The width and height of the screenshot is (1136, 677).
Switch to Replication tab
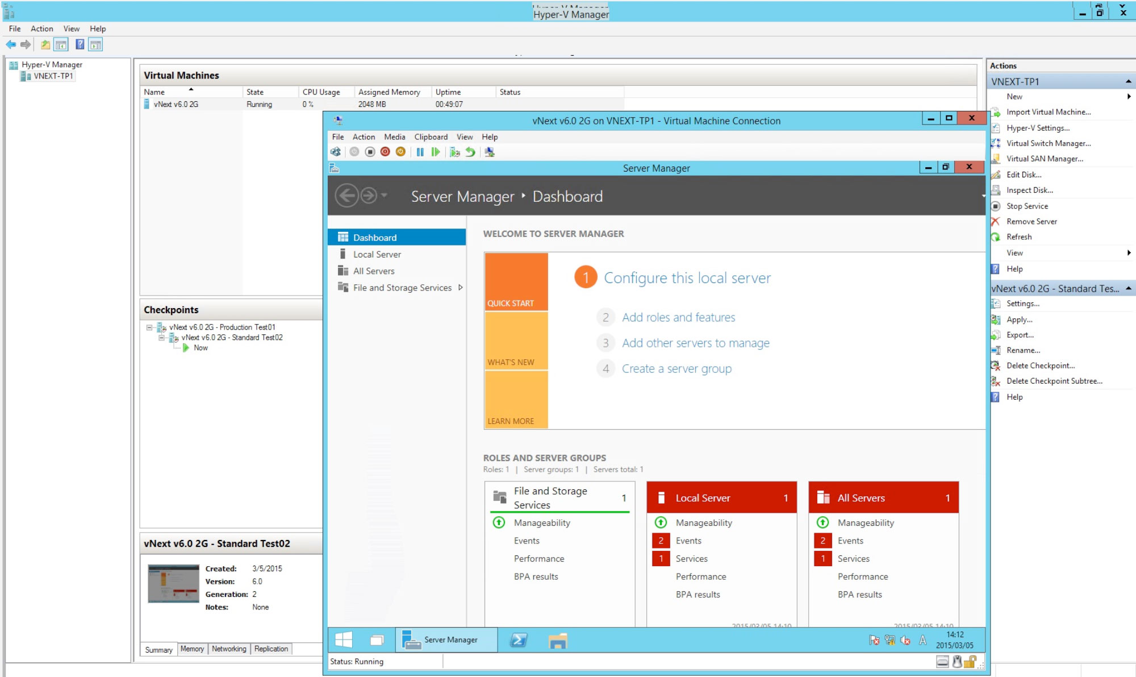pos(271,649)
